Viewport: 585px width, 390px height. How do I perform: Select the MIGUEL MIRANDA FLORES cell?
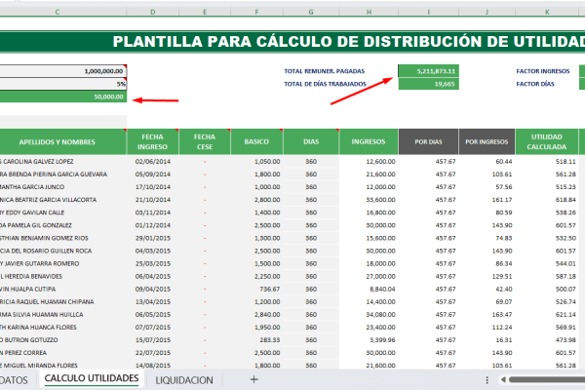point(63,366)
